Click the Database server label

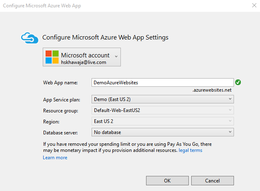pos(60,133)
